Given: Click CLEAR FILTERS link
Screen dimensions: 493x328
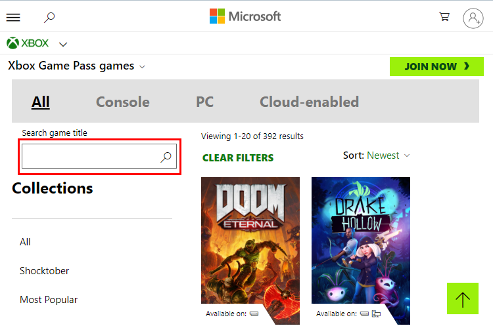Looking at the screenshot, I should tap(238, 158).
